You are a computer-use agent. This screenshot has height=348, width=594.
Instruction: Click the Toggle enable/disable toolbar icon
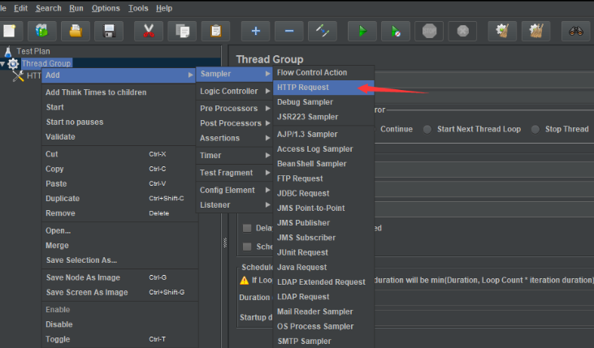pos(323,31)
